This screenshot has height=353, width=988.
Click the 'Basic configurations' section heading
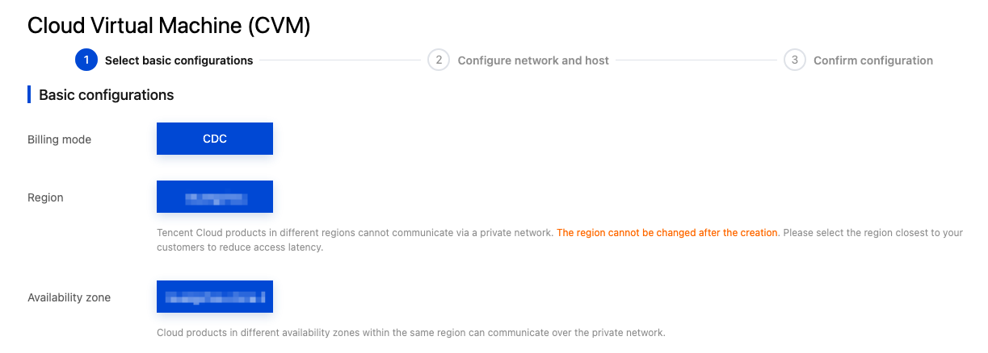click(106, 95)
